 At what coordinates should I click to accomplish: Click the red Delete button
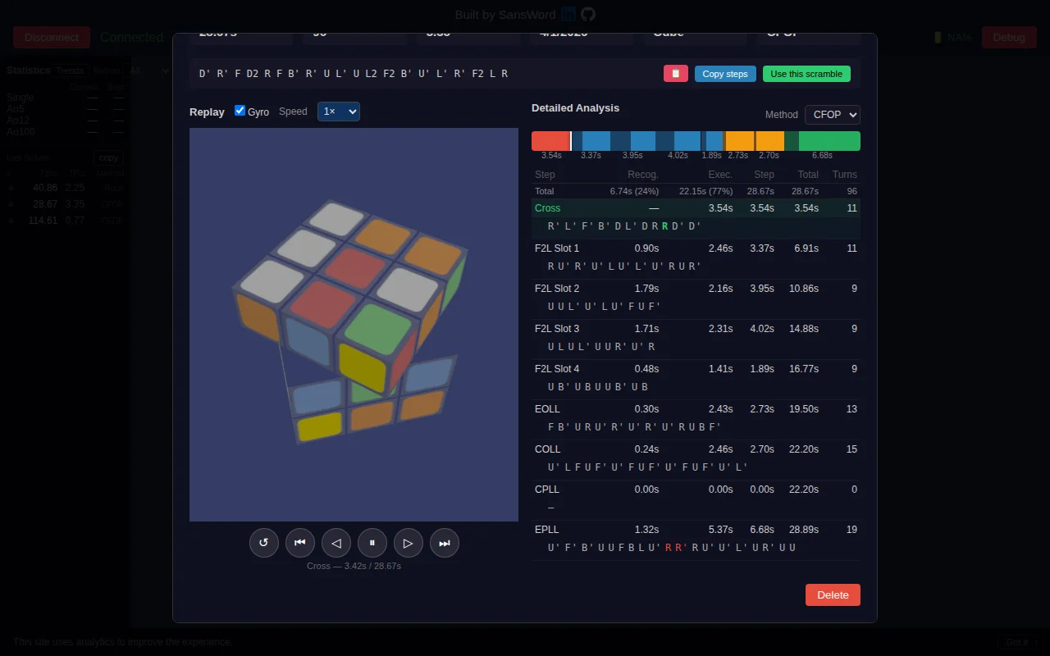[833, 594]
